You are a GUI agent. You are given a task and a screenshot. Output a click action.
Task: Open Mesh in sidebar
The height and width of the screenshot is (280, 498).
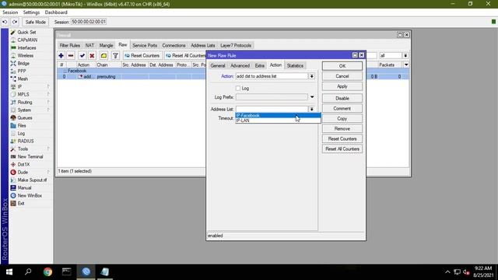click(23, 79)
